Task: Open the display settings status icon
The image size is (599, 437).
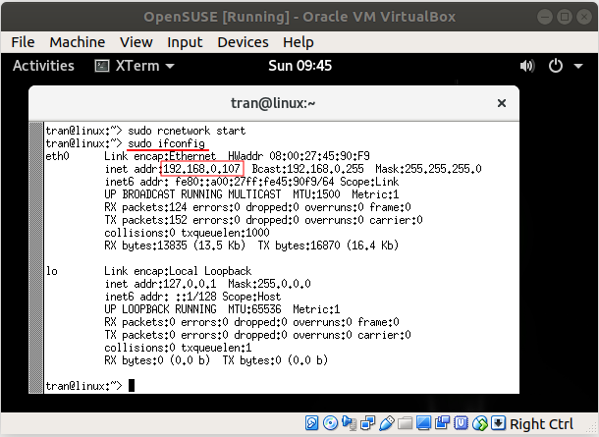Action: [x=423, y=423]
